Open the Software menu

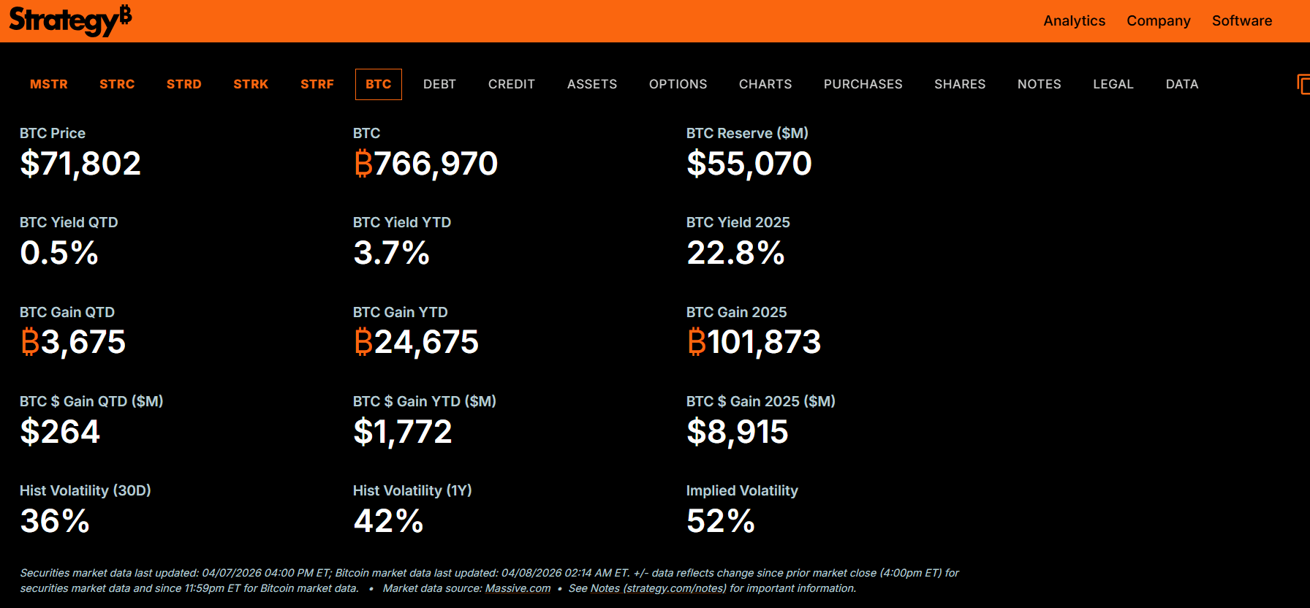tap(1241, 20)
